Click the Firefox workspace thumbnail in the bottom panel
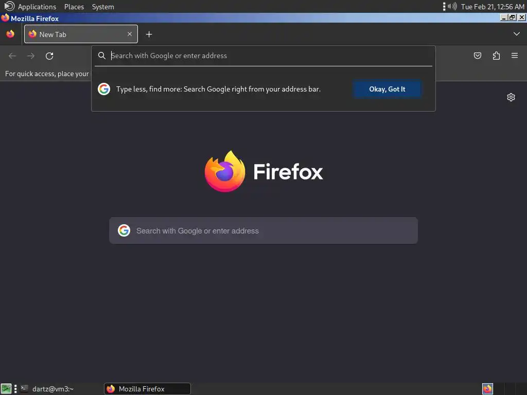 487,389
